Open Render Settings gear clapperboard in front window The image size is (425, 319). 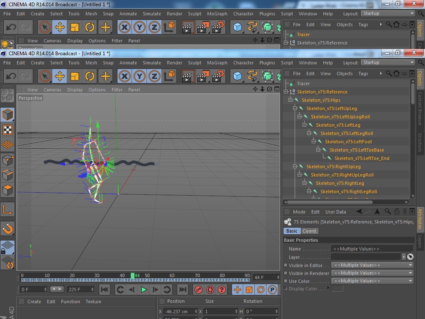click(x=218, y=76)
